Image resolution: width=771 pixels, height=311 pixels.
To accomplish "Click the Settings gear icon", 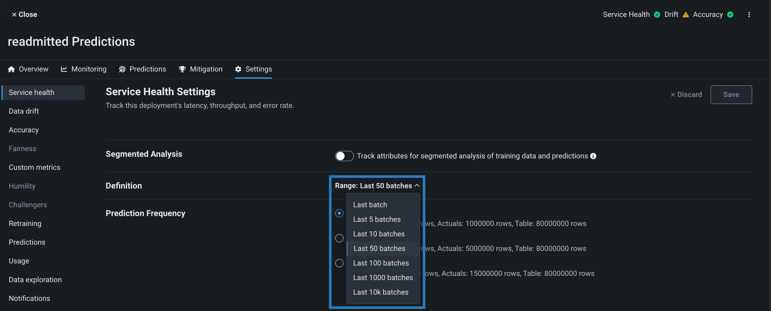I will pos(238,69).
